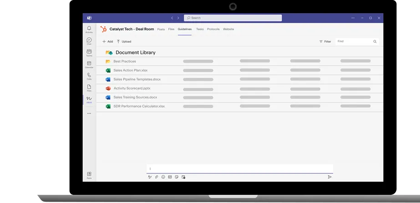Open the GIF picker

tap(170, 177)
